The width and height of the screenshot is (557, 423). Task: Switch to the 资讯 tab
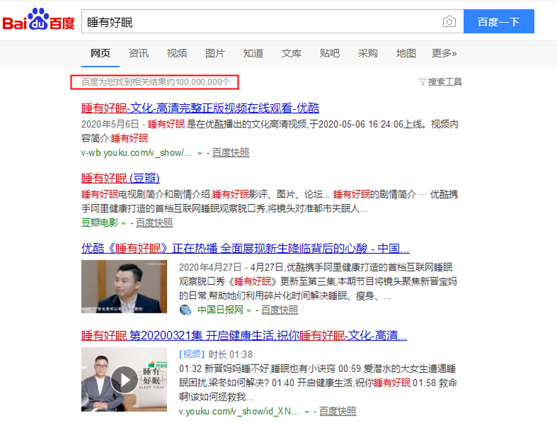(138, 53)
